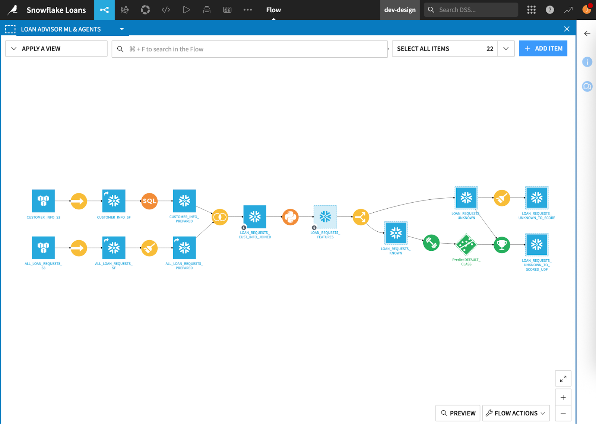Open the Flow Actions dropdown
Viewport: 596px width, 424px height.
pyautogui.click(x=516, y=413)
